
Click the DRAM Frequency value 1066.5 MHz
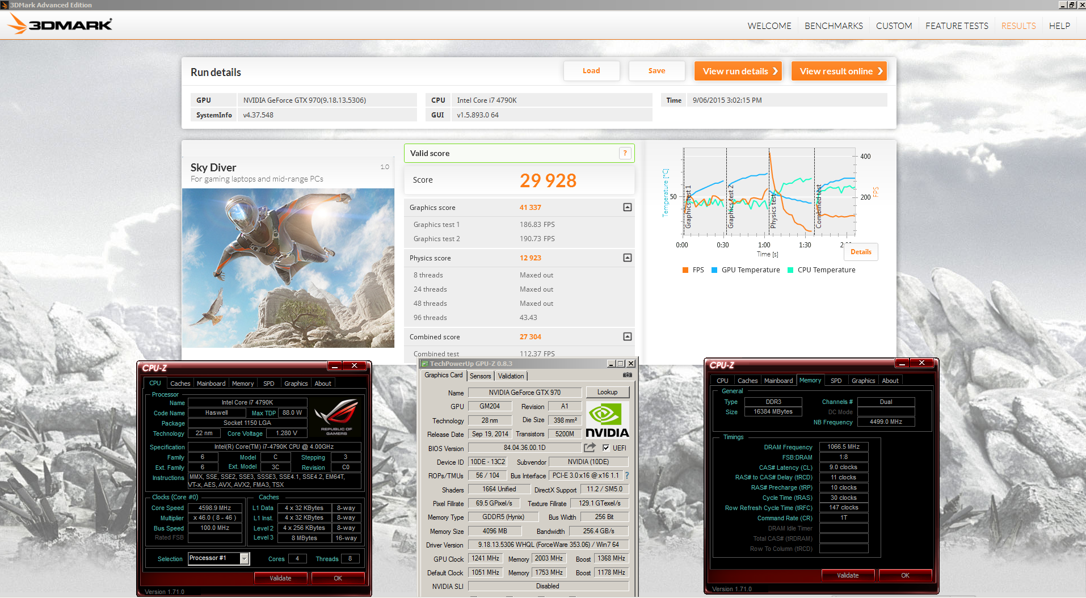tap(843, 447)
